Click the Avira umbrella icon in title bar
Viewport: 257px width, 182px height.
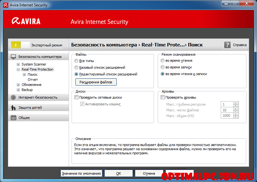coord(6,5)
